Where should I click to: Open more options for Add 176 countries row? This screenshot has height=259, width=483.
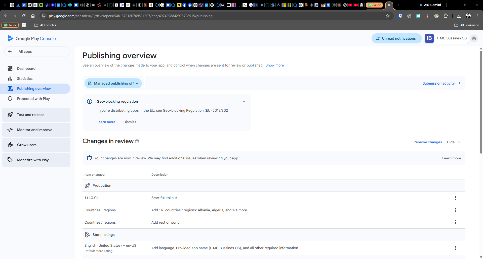pos(455,210)
